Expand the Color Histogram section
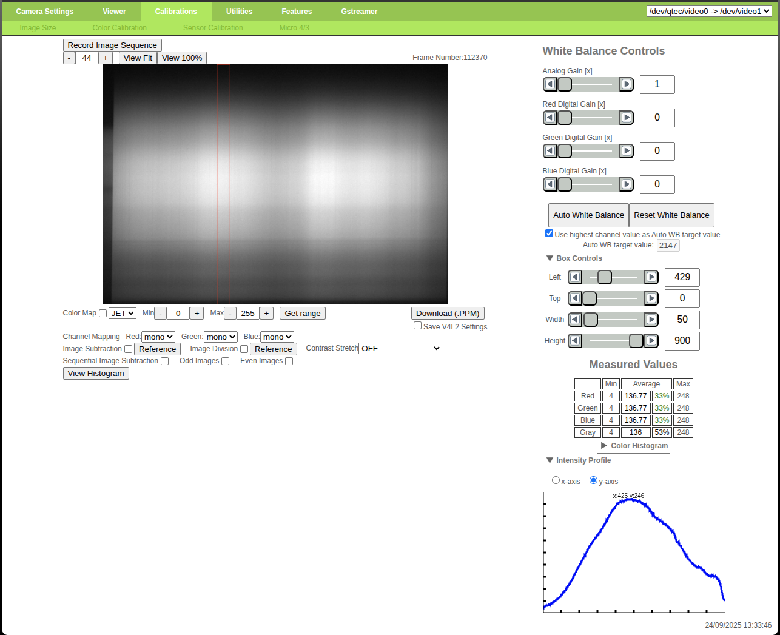Viewport: 780px width, 635px height. click(634, 446)
